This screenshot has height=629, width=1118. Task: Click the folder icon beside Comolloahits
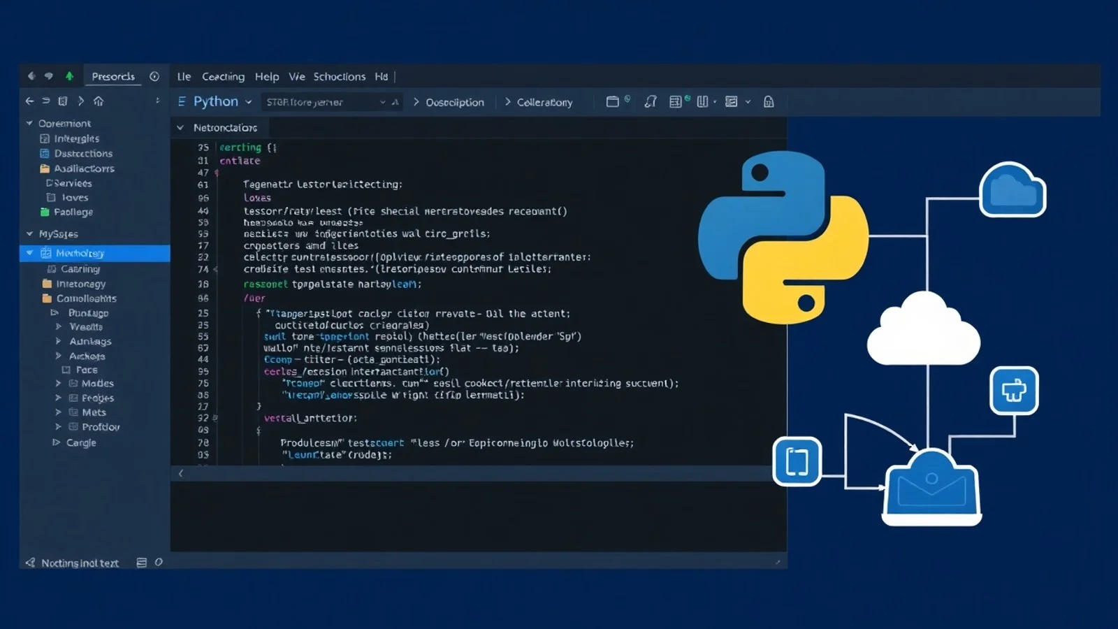[x=47, y=298]
